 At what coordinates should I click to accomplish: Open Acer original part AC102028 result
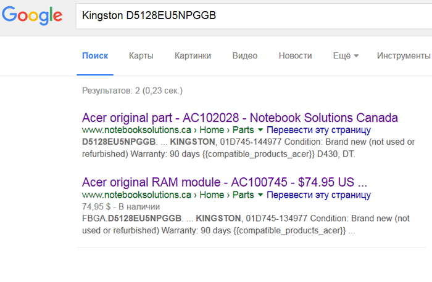click(x=240, y=118)
